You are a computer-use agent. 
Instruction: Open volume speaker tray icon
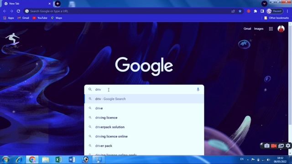point(268,160)
